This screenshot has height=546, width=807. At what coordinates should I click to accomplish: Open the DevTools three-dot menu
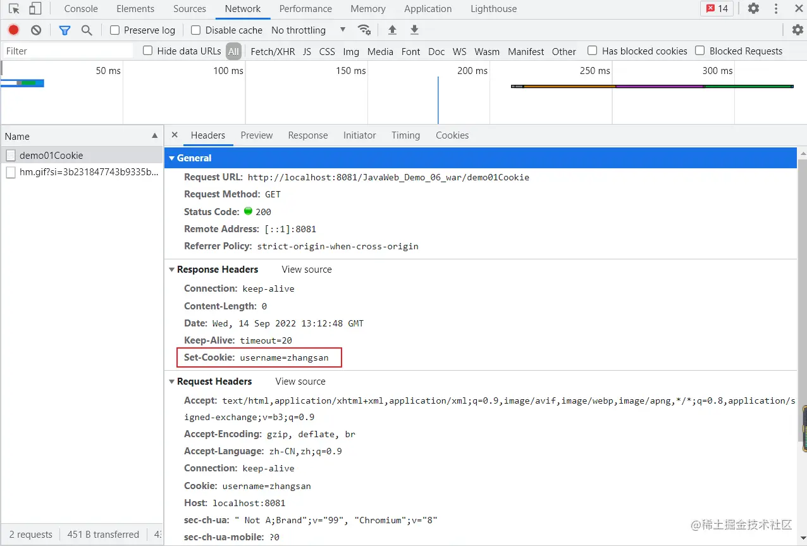[x=777, y=9]
